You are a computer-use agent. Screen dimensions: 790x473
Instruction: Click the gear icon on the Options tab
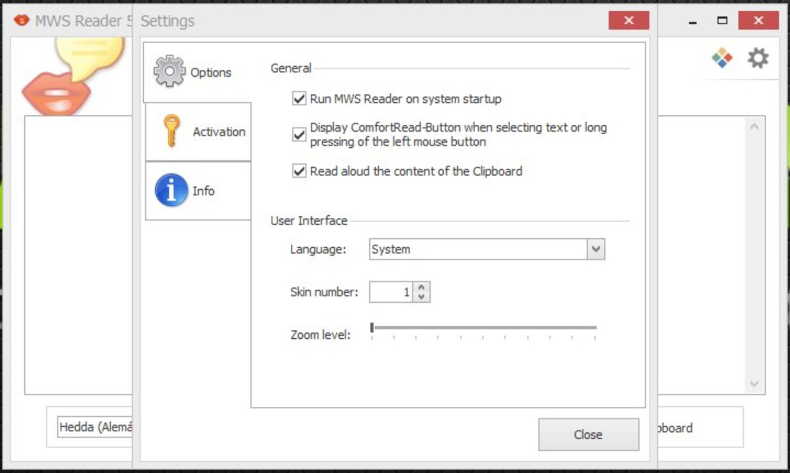[x=169, y=72]
